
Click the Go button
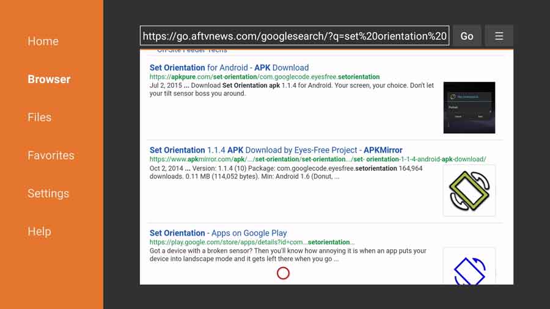(x=466, y=36)
